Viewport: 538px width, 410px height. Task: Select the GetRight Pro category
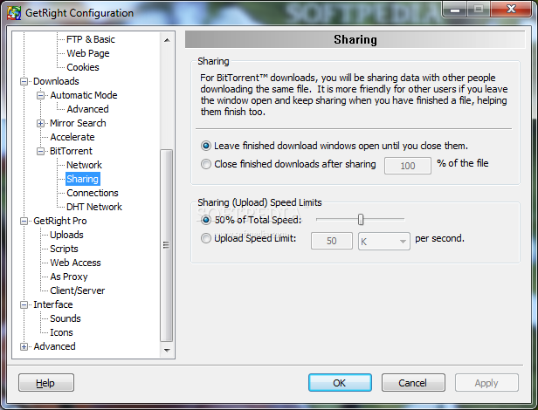click(x=60, y=221)
